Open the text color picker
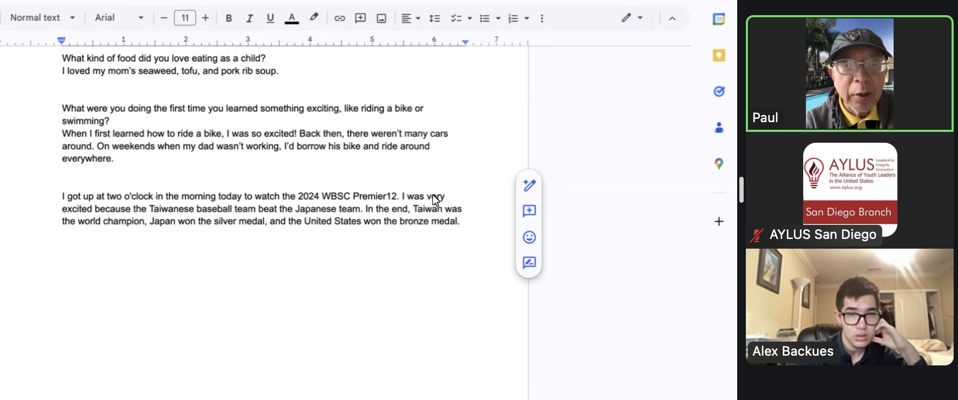958x400 pixels. tap(292, 18)
